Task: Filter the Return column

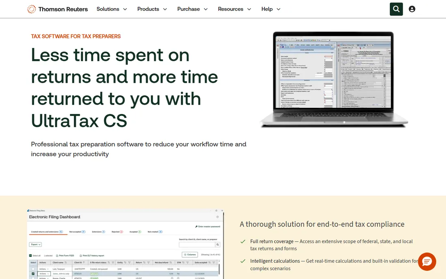Action: (x=148, y=262)
